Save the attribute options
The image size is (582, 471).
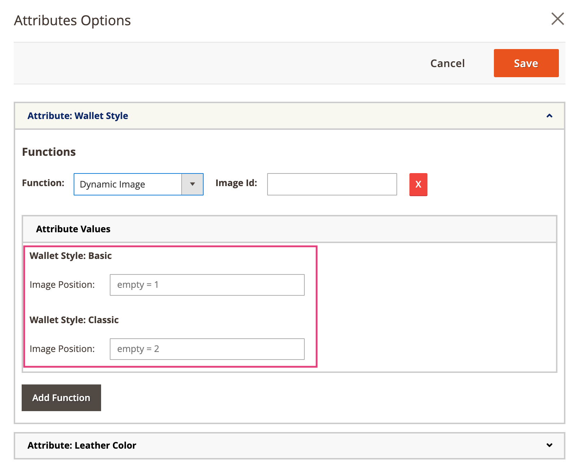coord(526,63)
